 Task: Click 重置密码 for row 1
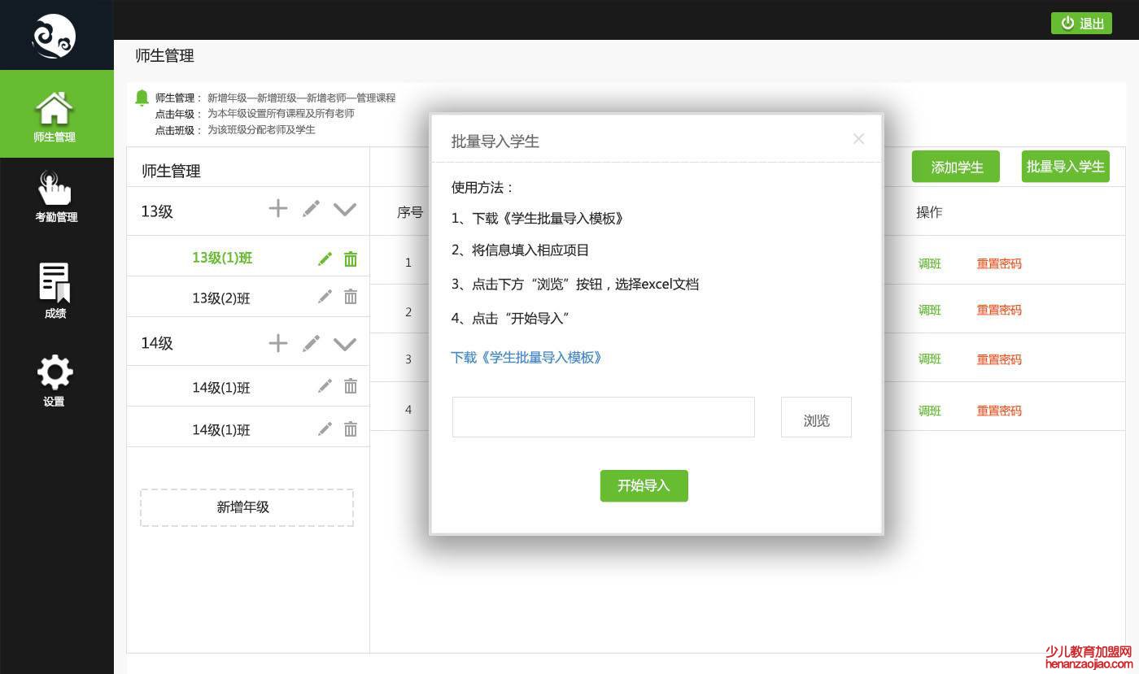[x=999, y=263]
